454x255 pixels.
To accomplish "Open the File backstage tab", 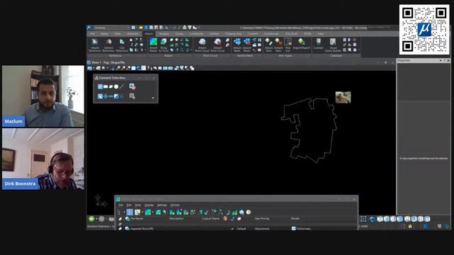I will click(x=92, y=34).
